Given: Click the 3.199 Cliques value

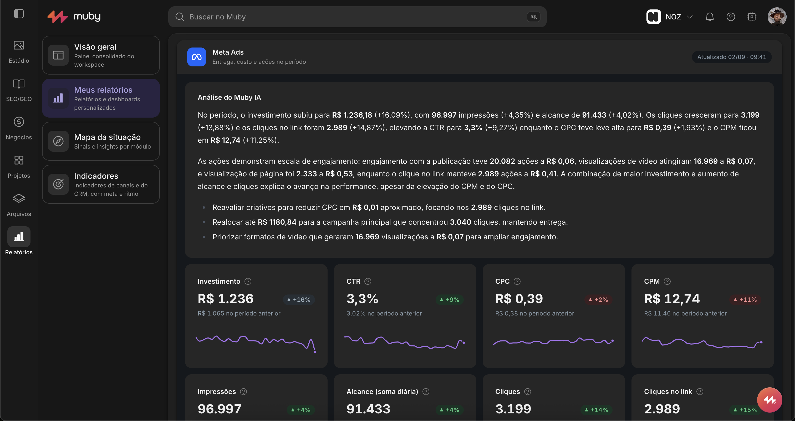Looking at the screenshot, I should [x=513, y=409].
